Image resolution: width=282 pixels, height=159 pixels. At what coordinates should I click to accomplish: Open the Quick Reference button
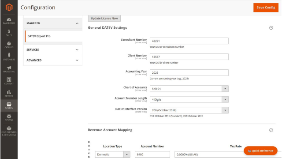point(260,151)
